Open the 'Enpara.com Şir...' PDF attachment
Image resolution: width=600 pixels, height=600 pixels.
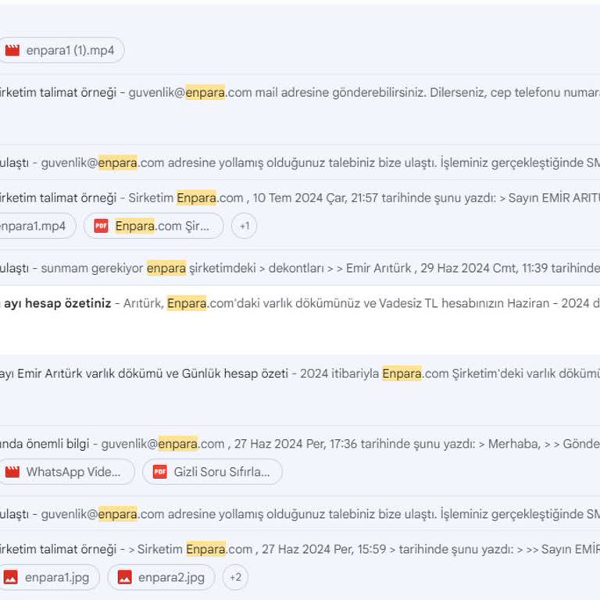(154, 226)
